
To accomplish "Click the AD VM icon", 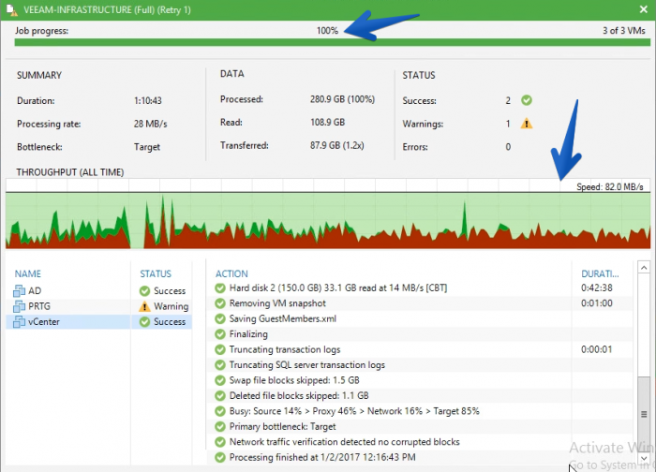I will tap(19, 290).
